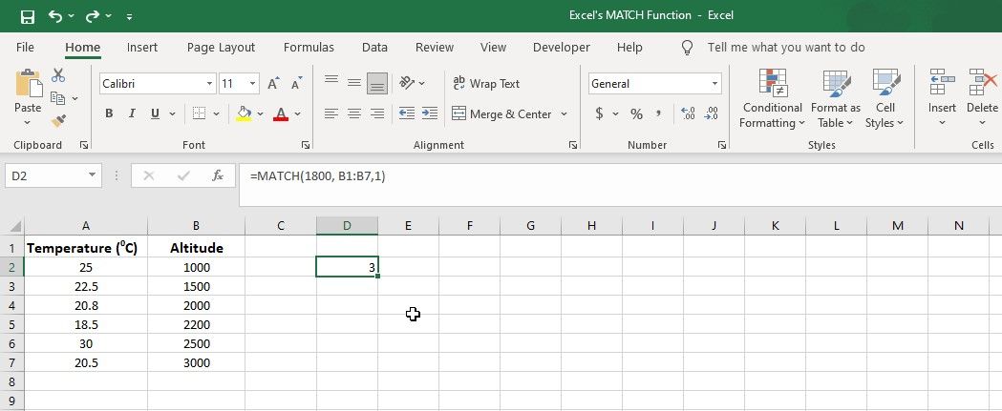This screenshot has height=411, width=1002.
Task: Decrease font size with the smaller A
Action: coord(296,84)
